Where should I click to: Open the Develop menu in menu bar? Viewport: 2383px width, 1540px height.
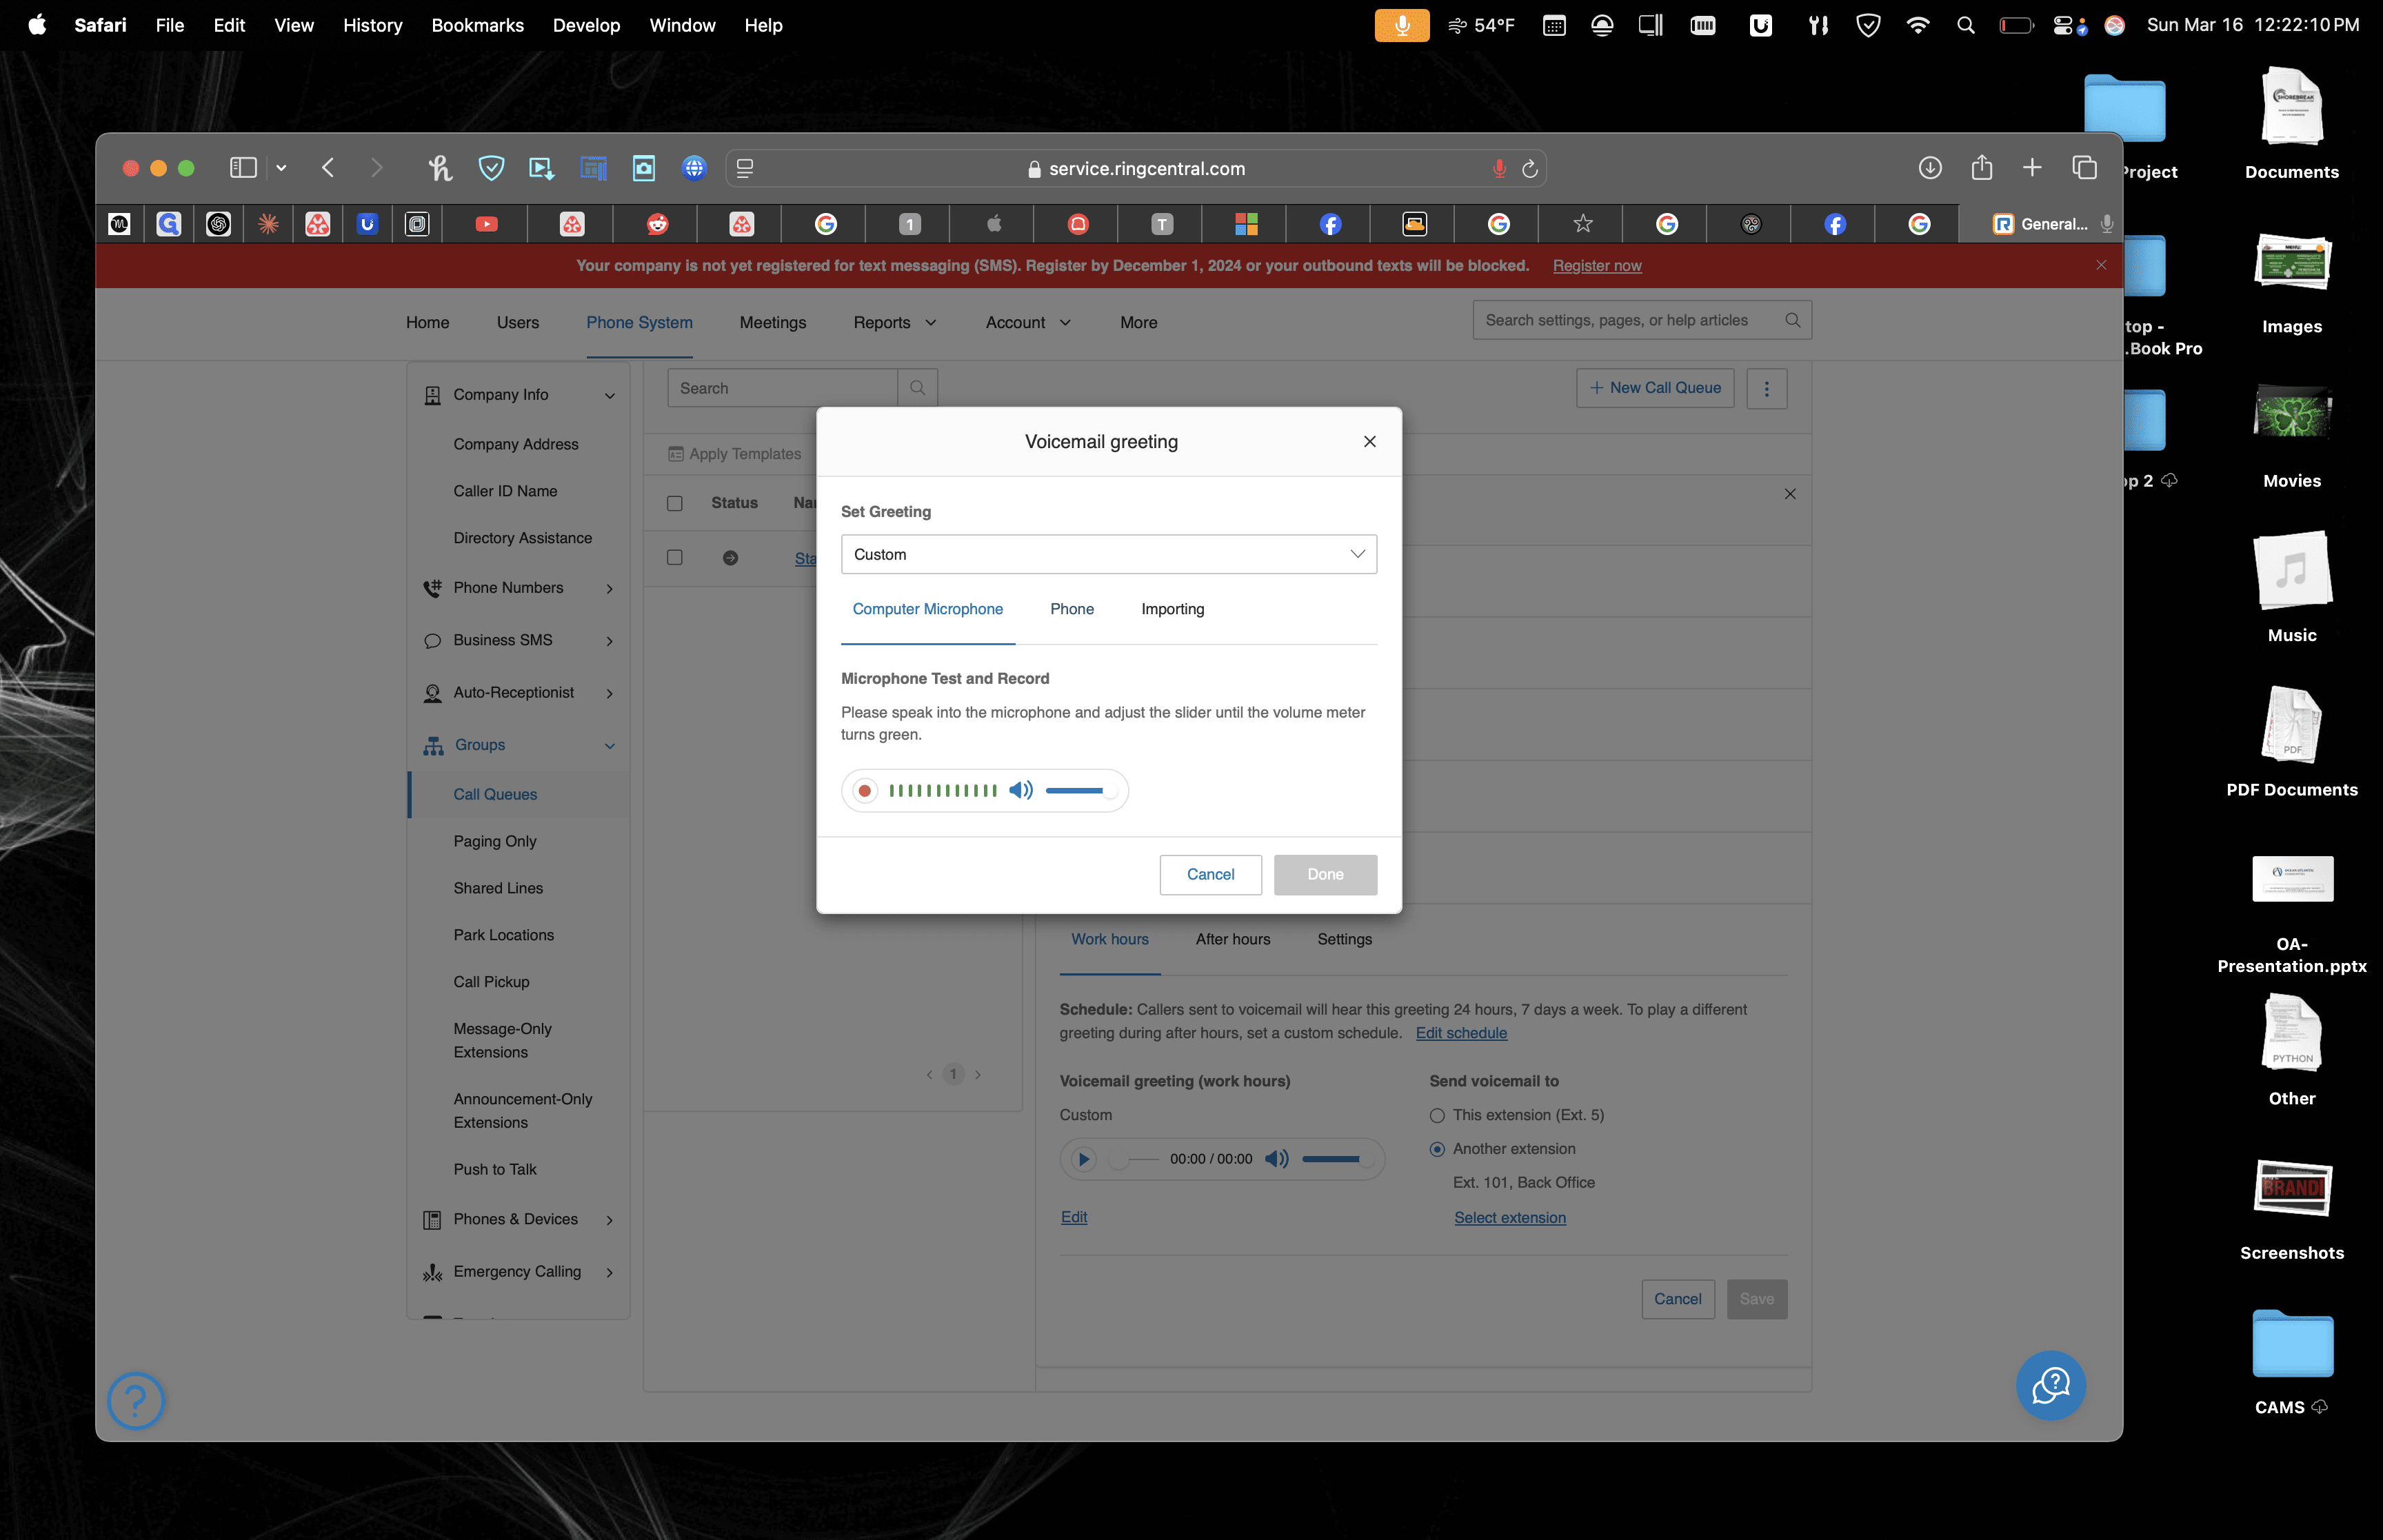pos(586,25)
